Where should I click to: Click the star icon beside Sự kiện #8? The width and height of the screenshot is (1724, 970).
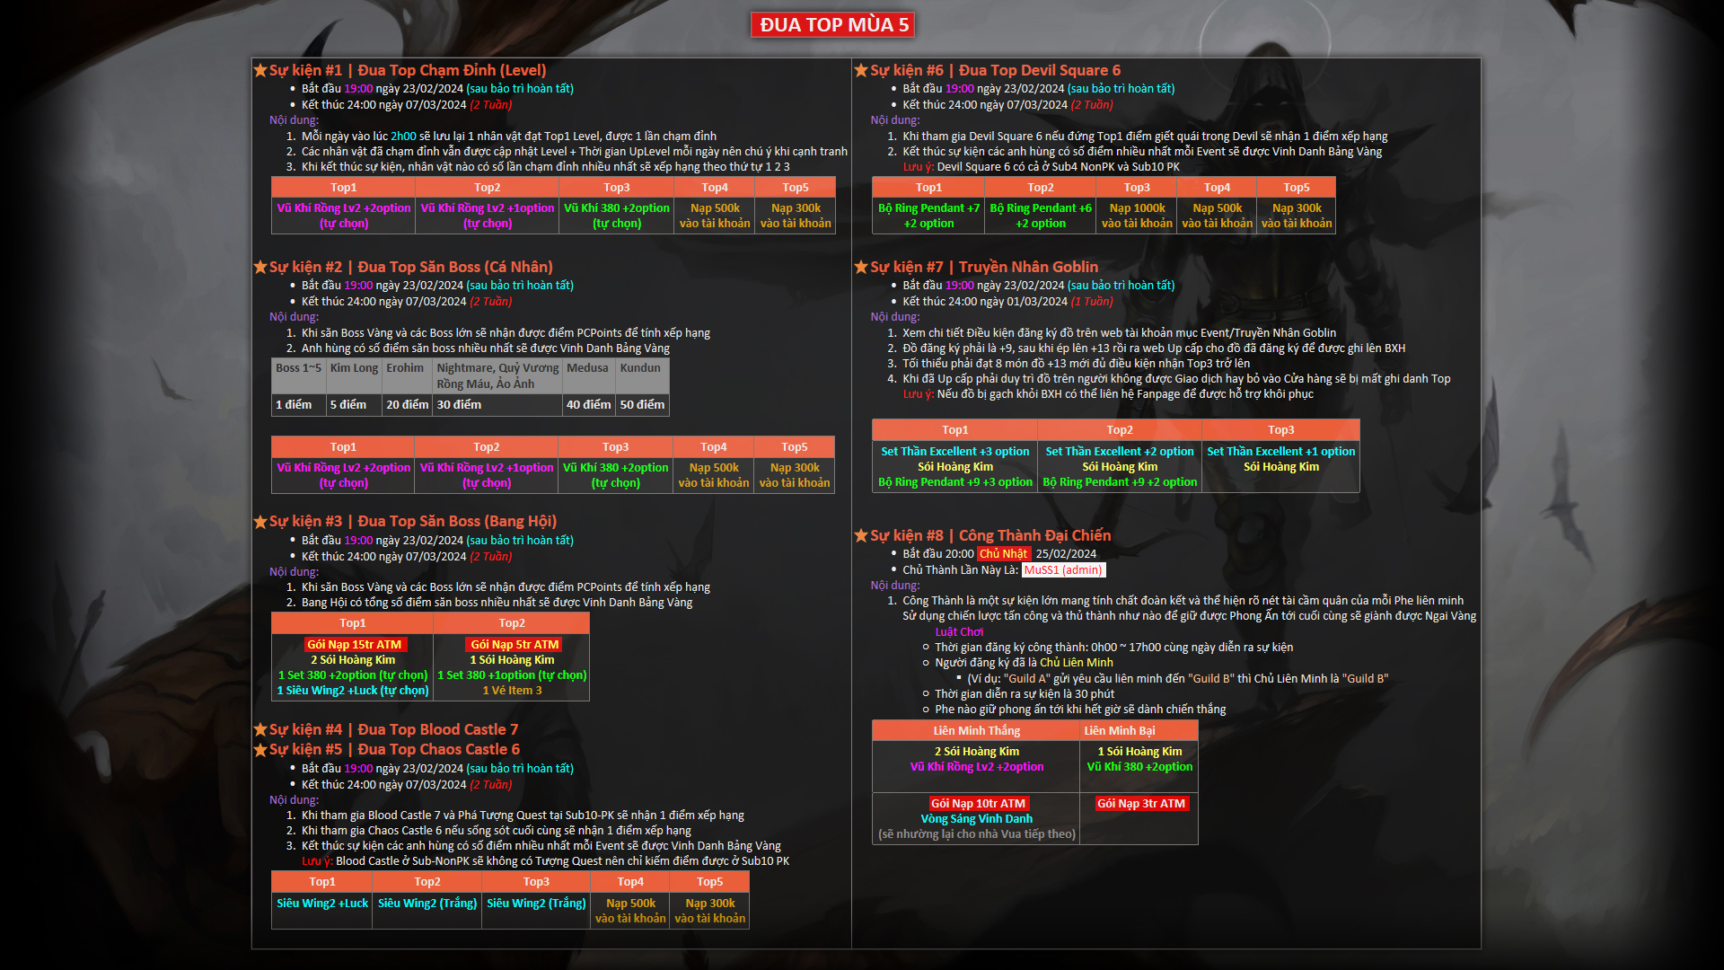(861, 535)
